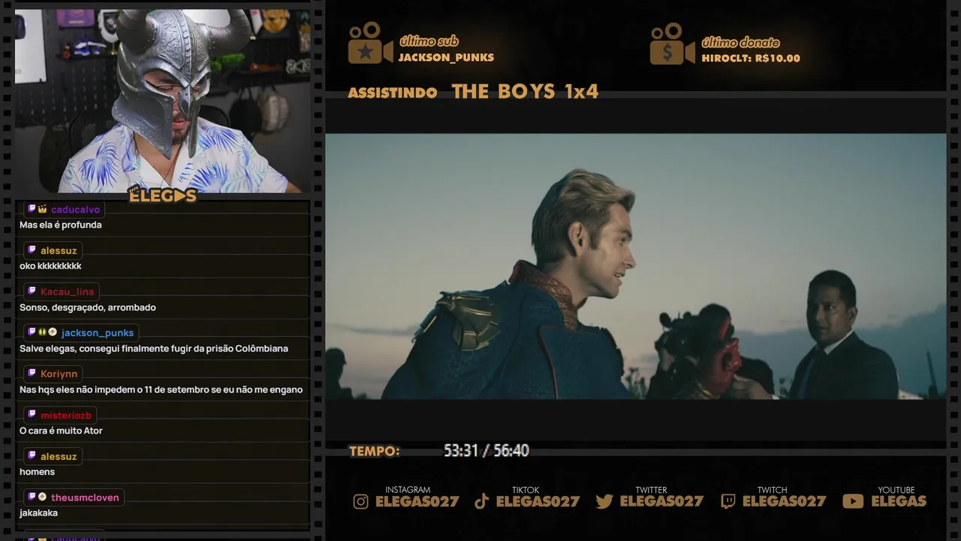Click message 'O cara é muito Ator'
961x541 pixels.
point(61,431)
